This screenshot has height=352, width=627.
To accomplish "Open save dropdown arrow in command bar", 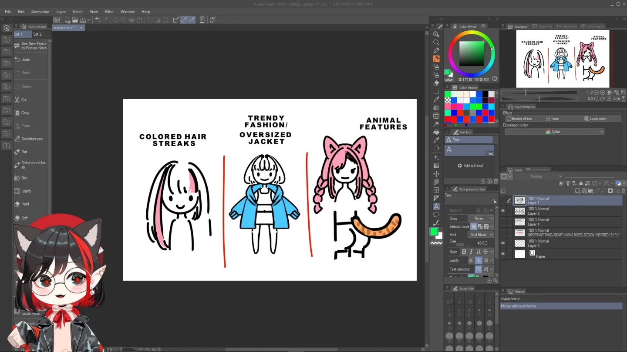I will tap(89, 20).
